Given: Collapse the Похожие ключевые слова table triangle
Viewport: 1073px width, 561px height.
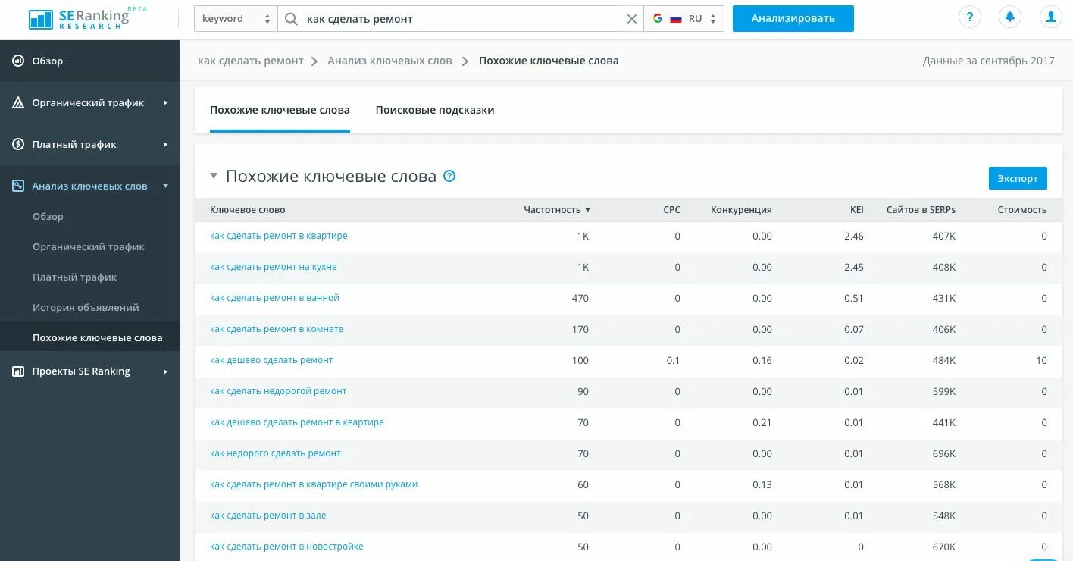Looking at the screenshot, I should (214, 176).
